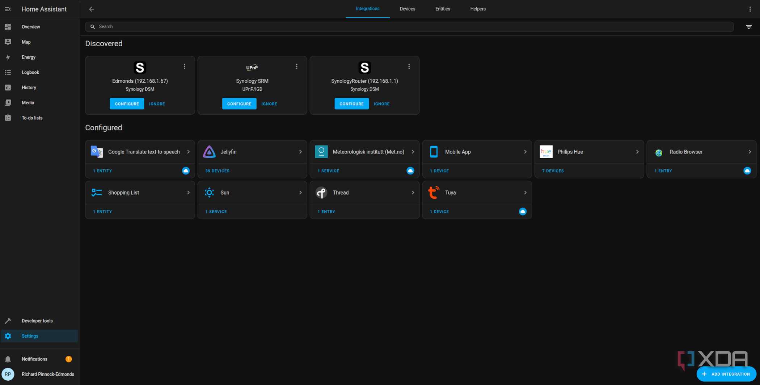
Task: Expand Google Translate text-to-speech chevron
Action: (x=188, y=152)
